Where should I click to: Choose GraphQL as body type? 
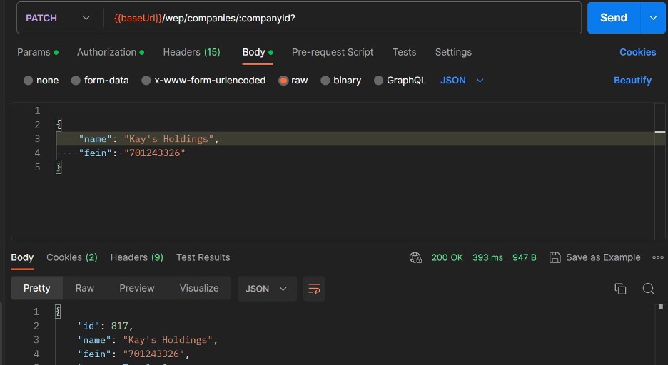coord(379,81)
